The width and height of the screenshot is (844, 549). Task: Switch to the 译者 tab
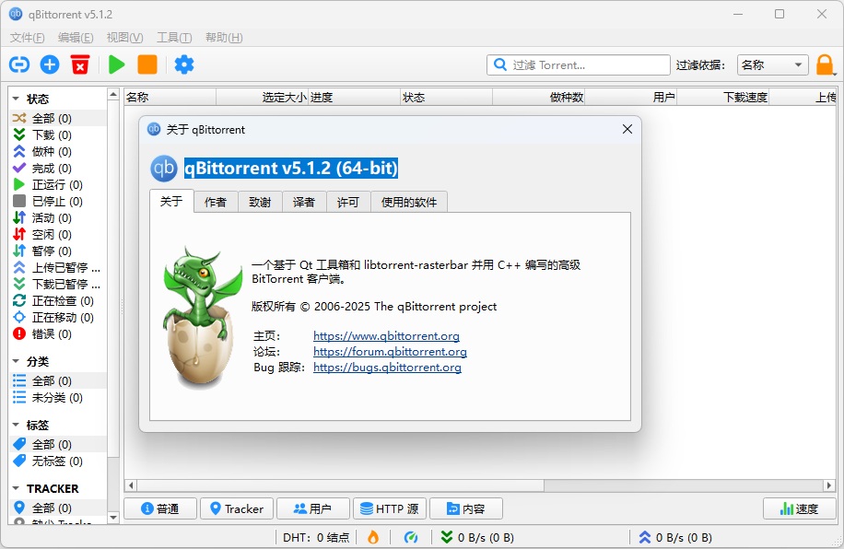coord(303,202)
